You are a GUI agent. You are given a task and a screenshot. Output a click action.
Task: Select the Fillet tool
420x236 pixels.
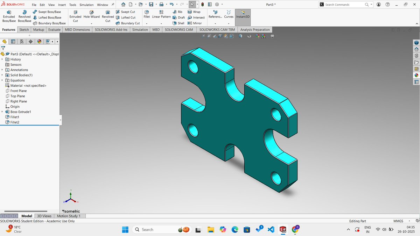pos(147,14)
